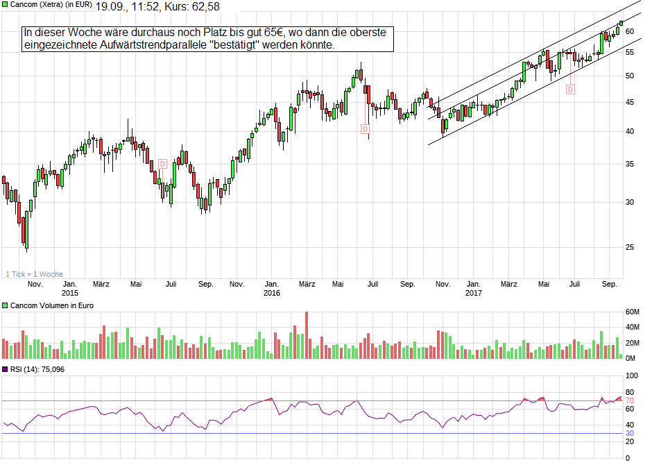Click the 100 label on RSI axis

click(x=632, y=376)
